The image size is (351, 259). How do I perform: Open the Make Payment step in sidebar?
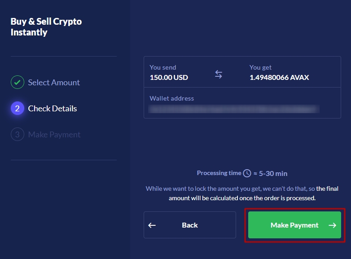tap(54, 135)
